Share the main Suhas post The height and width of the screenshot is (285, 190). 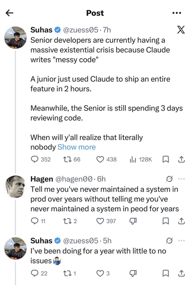tap(181, 159)
